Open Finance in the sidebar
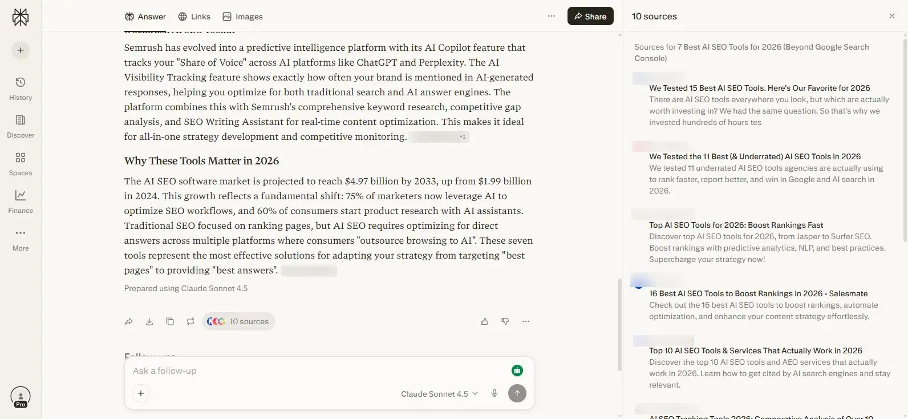Screen dimensions: 908x419 [x=21, y=202]
